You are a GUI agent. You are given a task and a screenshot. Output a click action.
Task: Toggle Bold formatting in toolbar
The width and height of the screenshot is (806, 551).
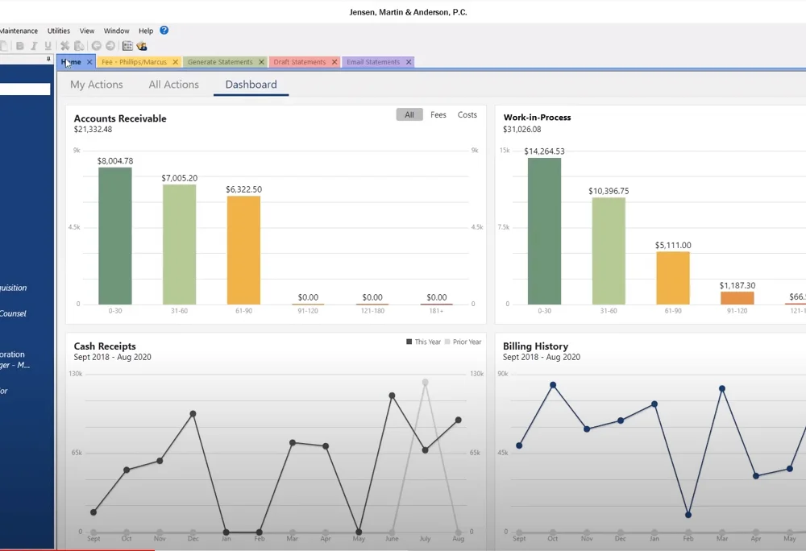coord(19,46)
